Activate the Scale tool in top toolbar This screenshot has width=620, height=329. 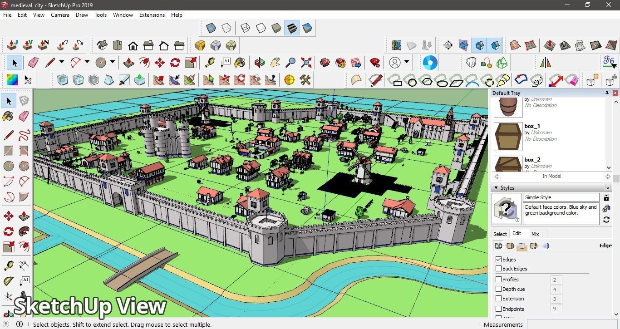[x=191, y=63]
